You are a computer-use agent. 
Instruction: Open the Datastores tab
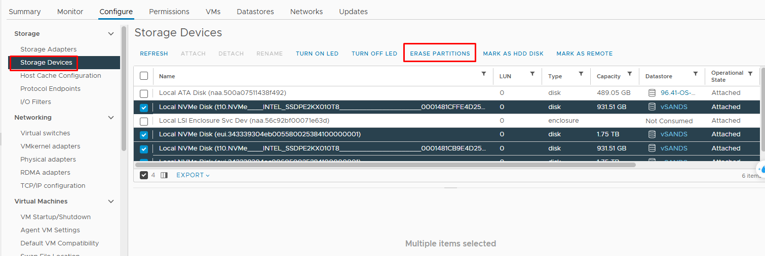pos(255,12)
